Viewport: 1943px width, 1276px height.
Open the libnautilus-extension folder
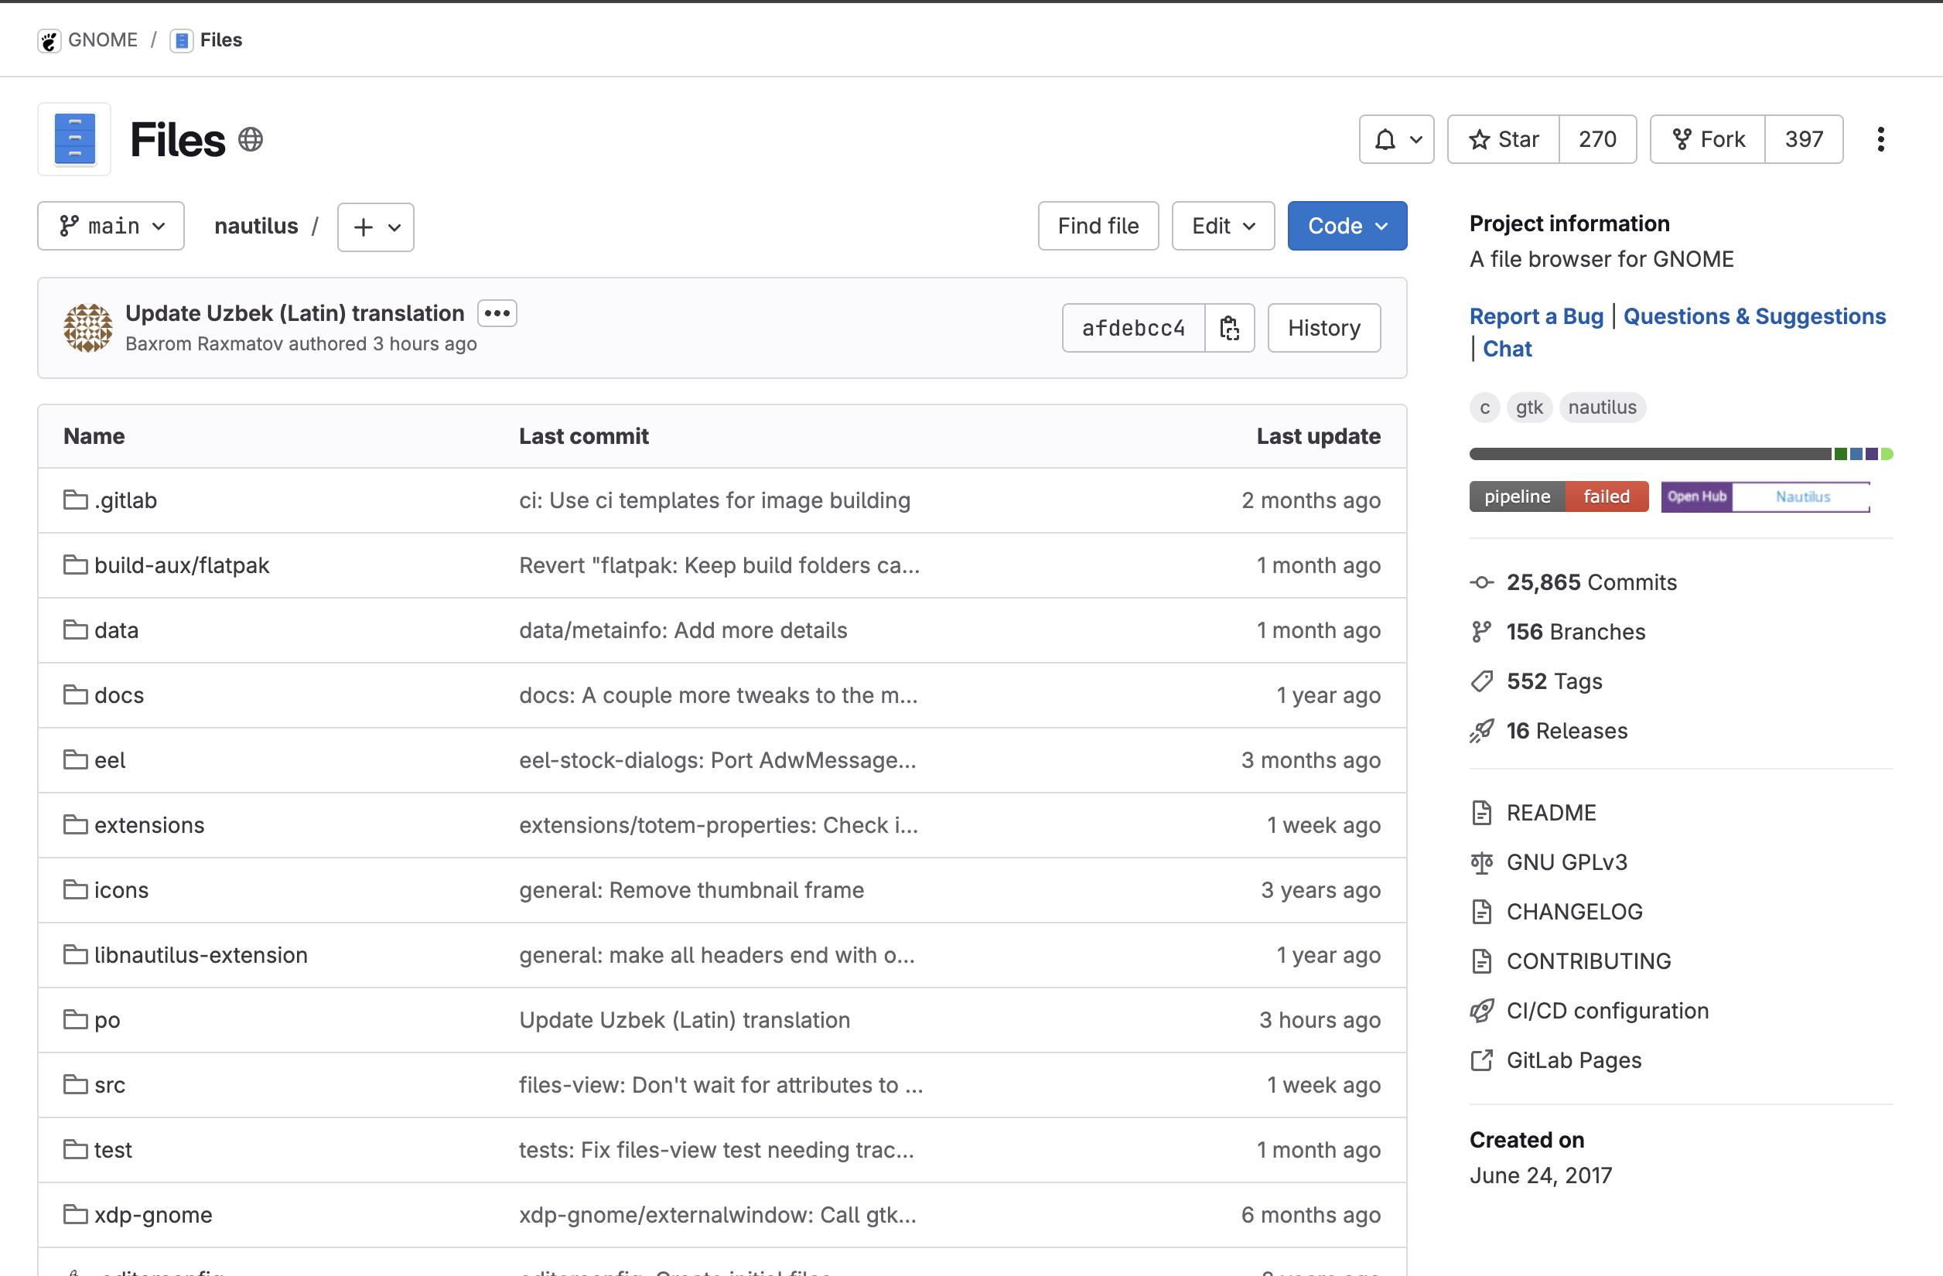[x=201, y=954]
